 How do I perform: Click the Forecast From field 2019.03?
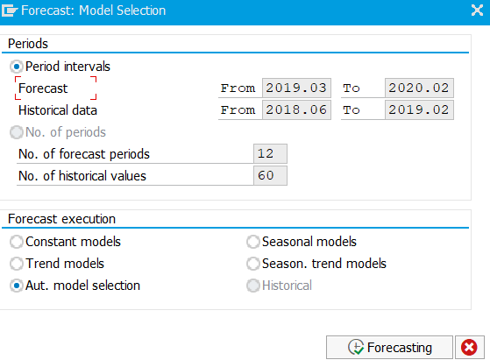(x=296, y=88)
